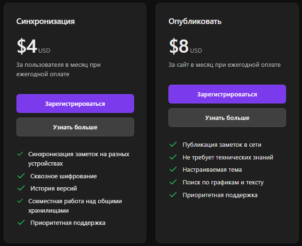This screenshot has height=246, width=302.
Task: Open "Узнать больше" in the Опубликовать plan
Action: pyautogui.click(x=227, y=118)
